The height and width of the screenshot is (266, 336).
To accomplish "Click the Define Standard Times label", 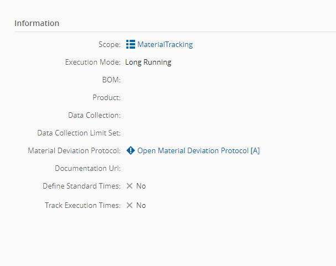I will click(81, 186).
